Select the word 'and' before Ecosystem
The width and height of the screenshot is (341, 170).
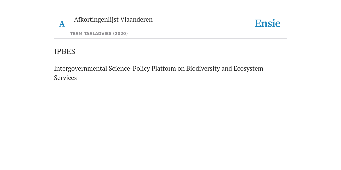(x=227, y=68)
